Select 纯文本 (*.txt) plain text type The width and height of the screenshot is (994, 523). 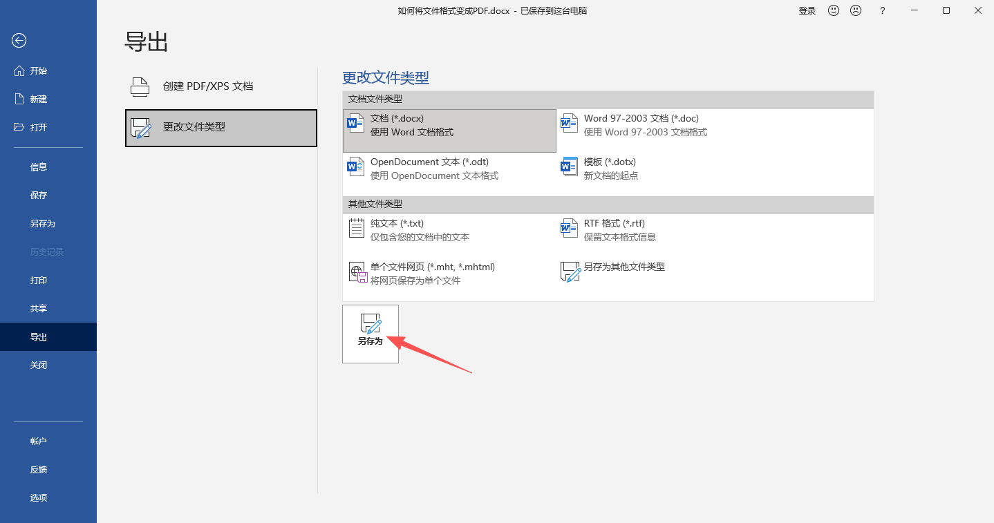tap(449, 236)
